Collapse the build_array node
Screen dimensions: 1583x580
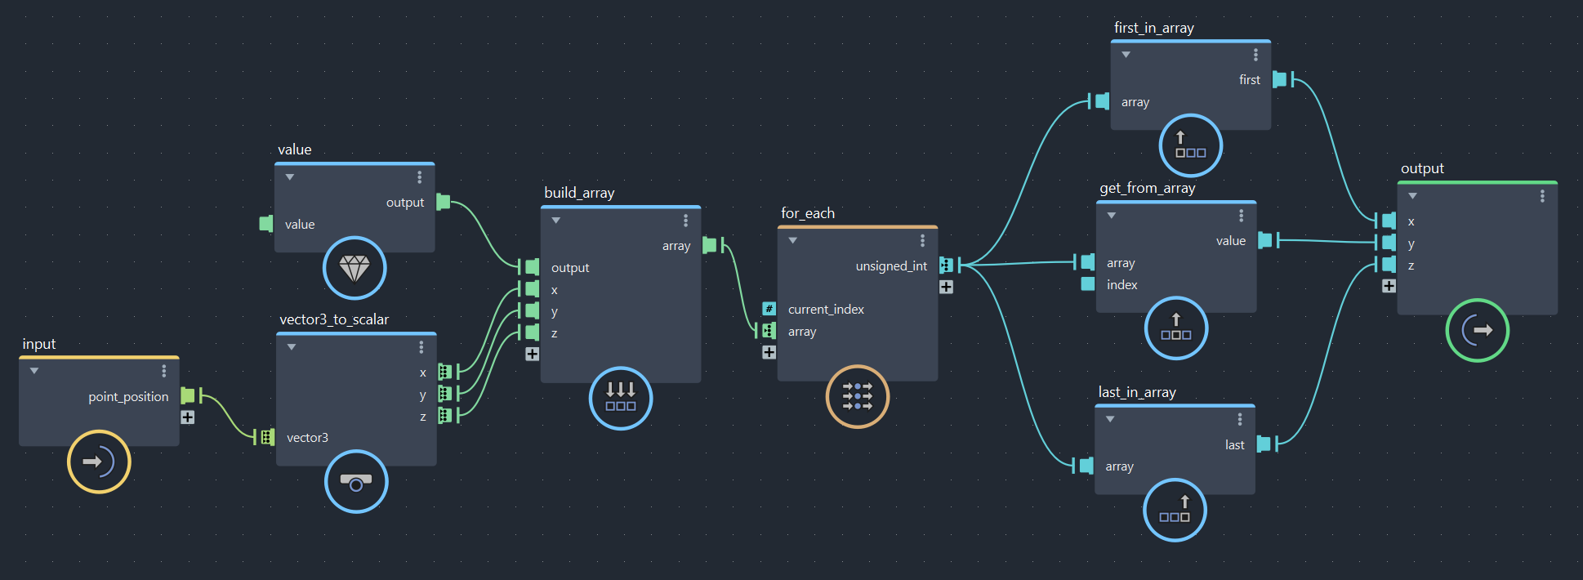(556, 221)
